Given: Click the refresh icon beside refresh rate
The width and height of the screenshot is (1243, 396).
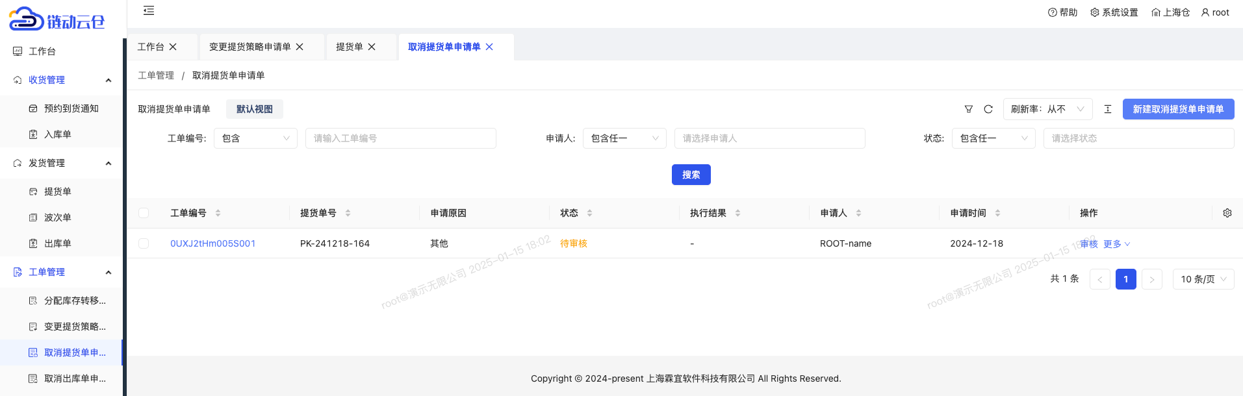Looking at the screenshot, I should [988, 109].
